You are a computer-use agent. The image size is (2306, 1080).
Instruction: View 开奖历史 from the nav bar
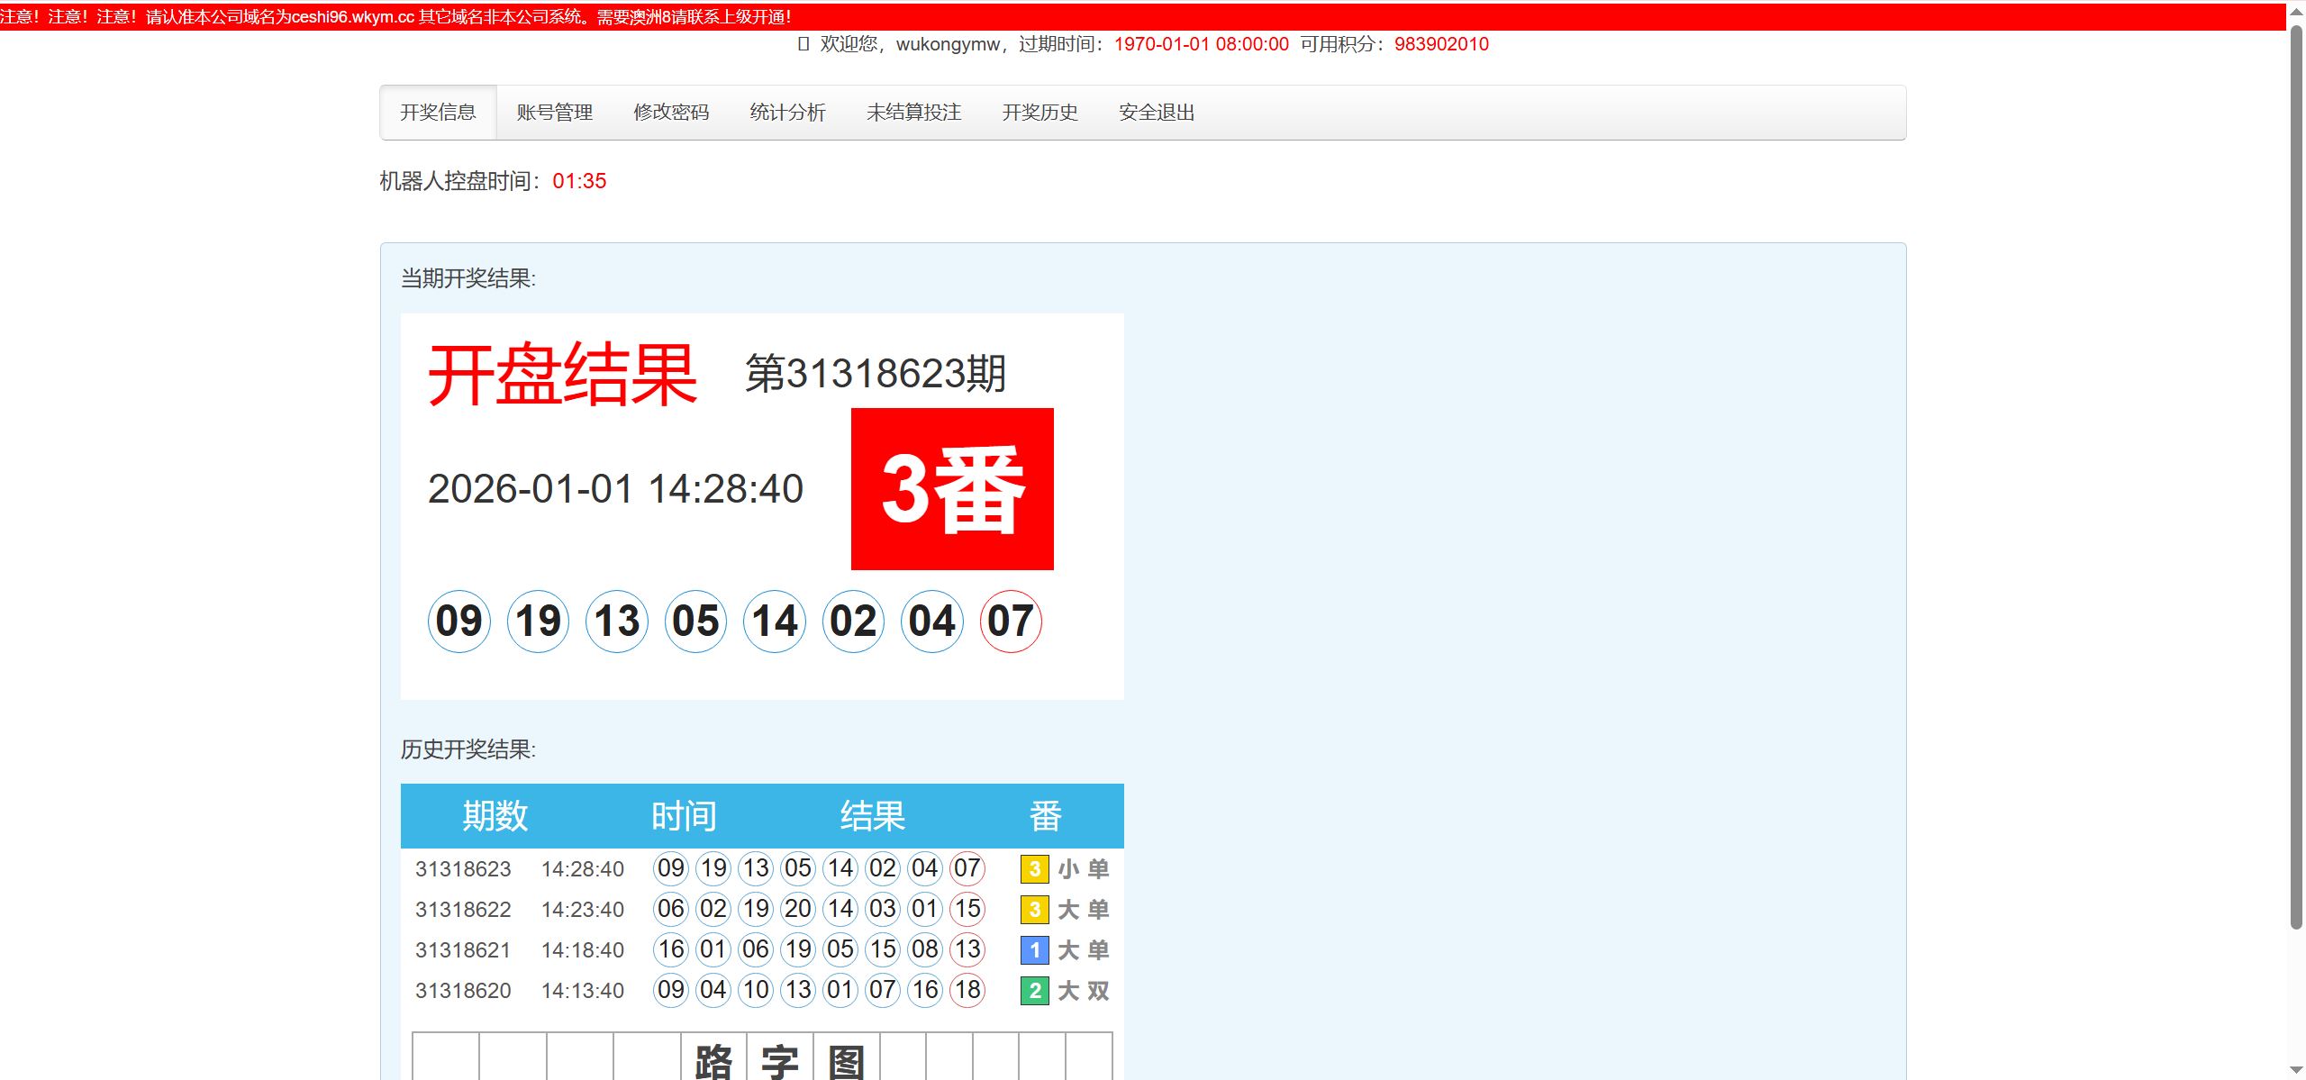[1040, 113]
